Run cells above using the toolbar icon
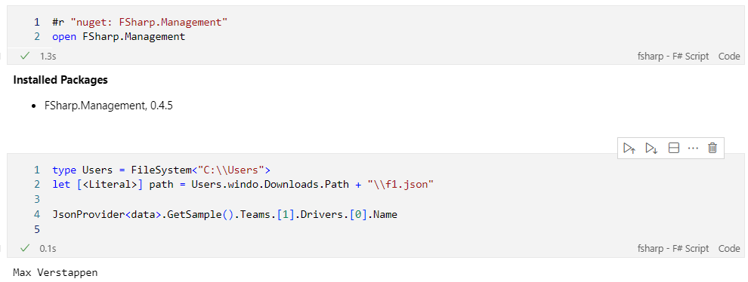The width and height of the screenshot is (748, 282). 629,148
